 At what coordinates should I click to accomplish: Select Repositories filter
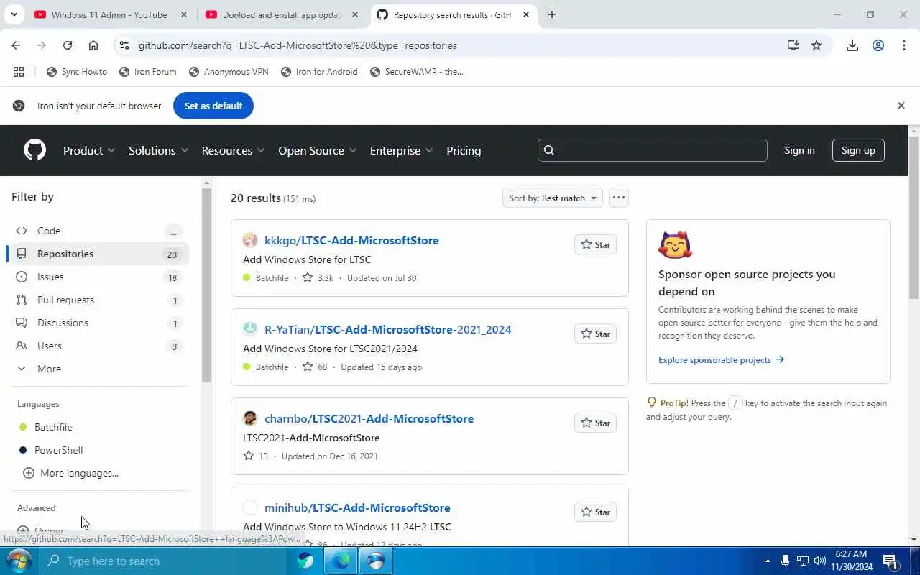pos(100,254)
